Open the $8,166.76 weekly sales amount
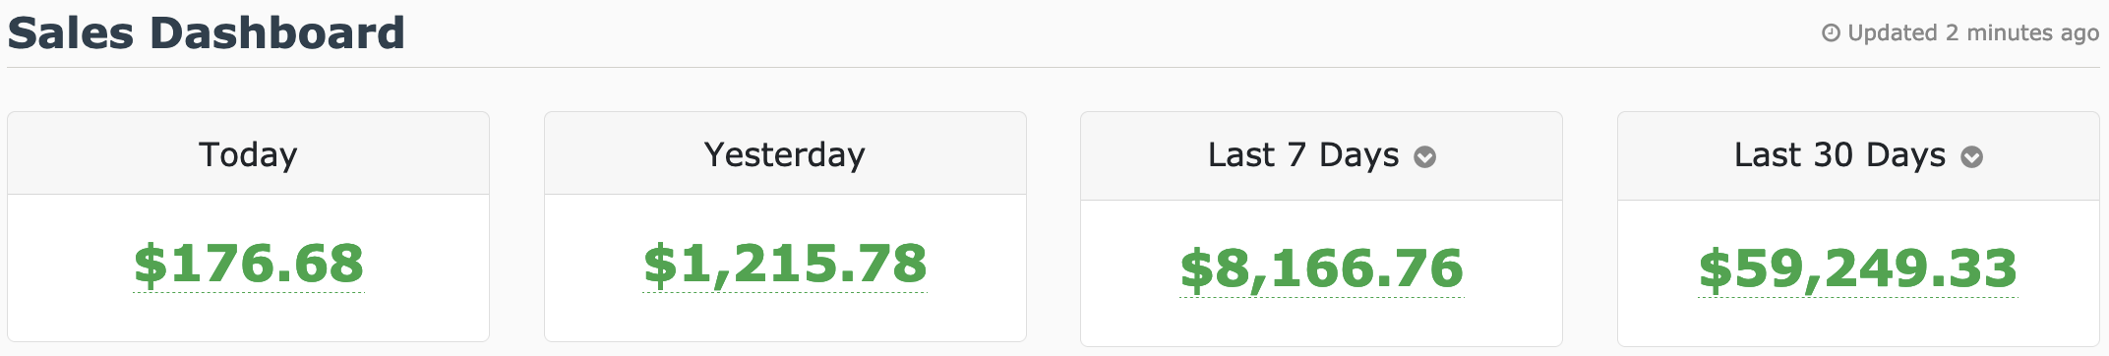 click(x=1322, y=269)
